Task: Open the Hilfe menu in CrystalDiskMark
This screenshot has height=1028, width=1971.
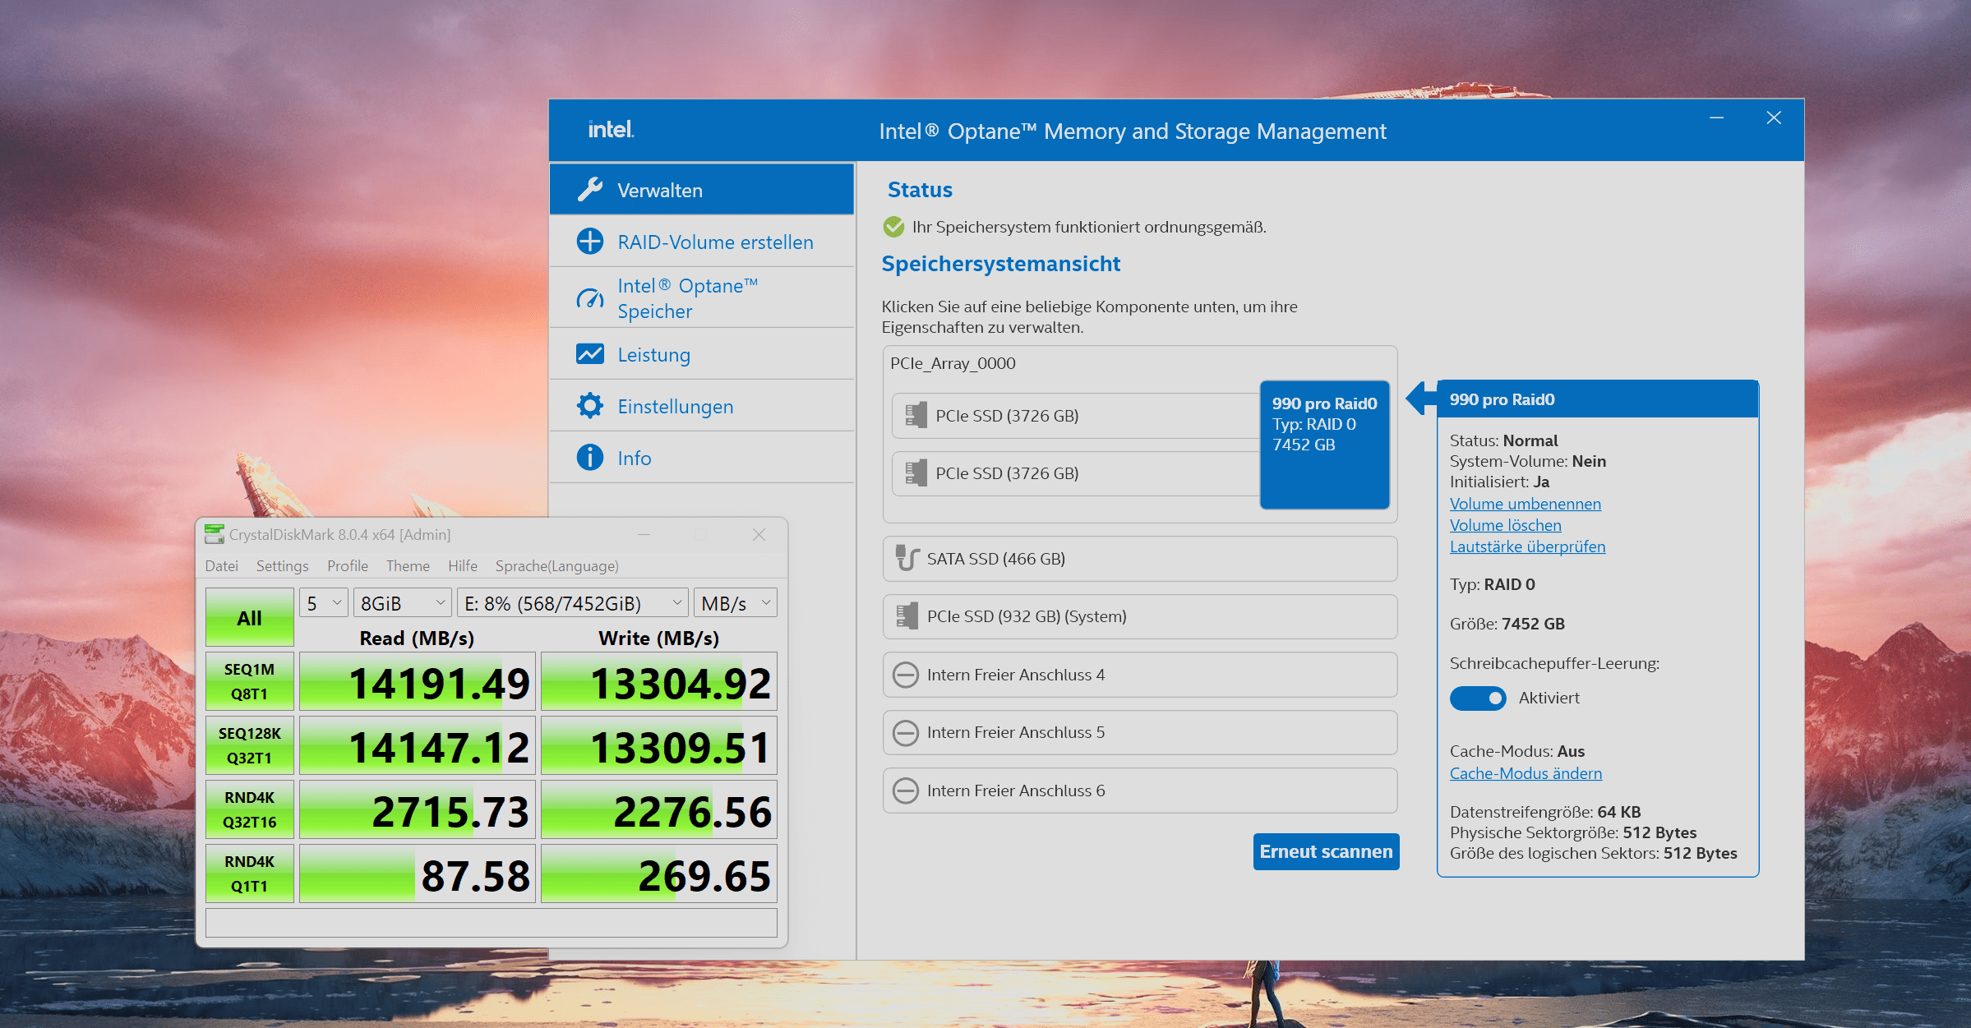Action: [x=463, y=565]
